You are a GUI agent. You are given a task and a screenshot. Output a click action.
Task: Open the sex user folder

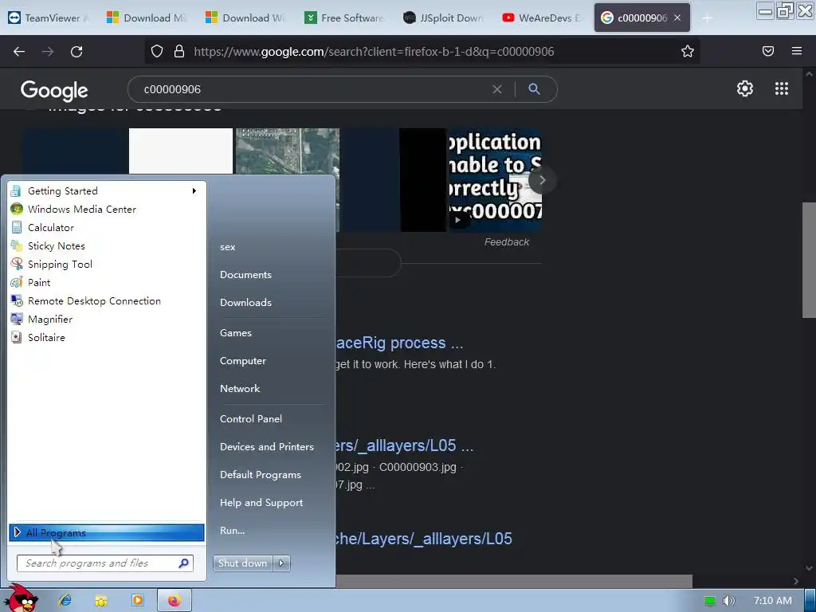[227, 247]
